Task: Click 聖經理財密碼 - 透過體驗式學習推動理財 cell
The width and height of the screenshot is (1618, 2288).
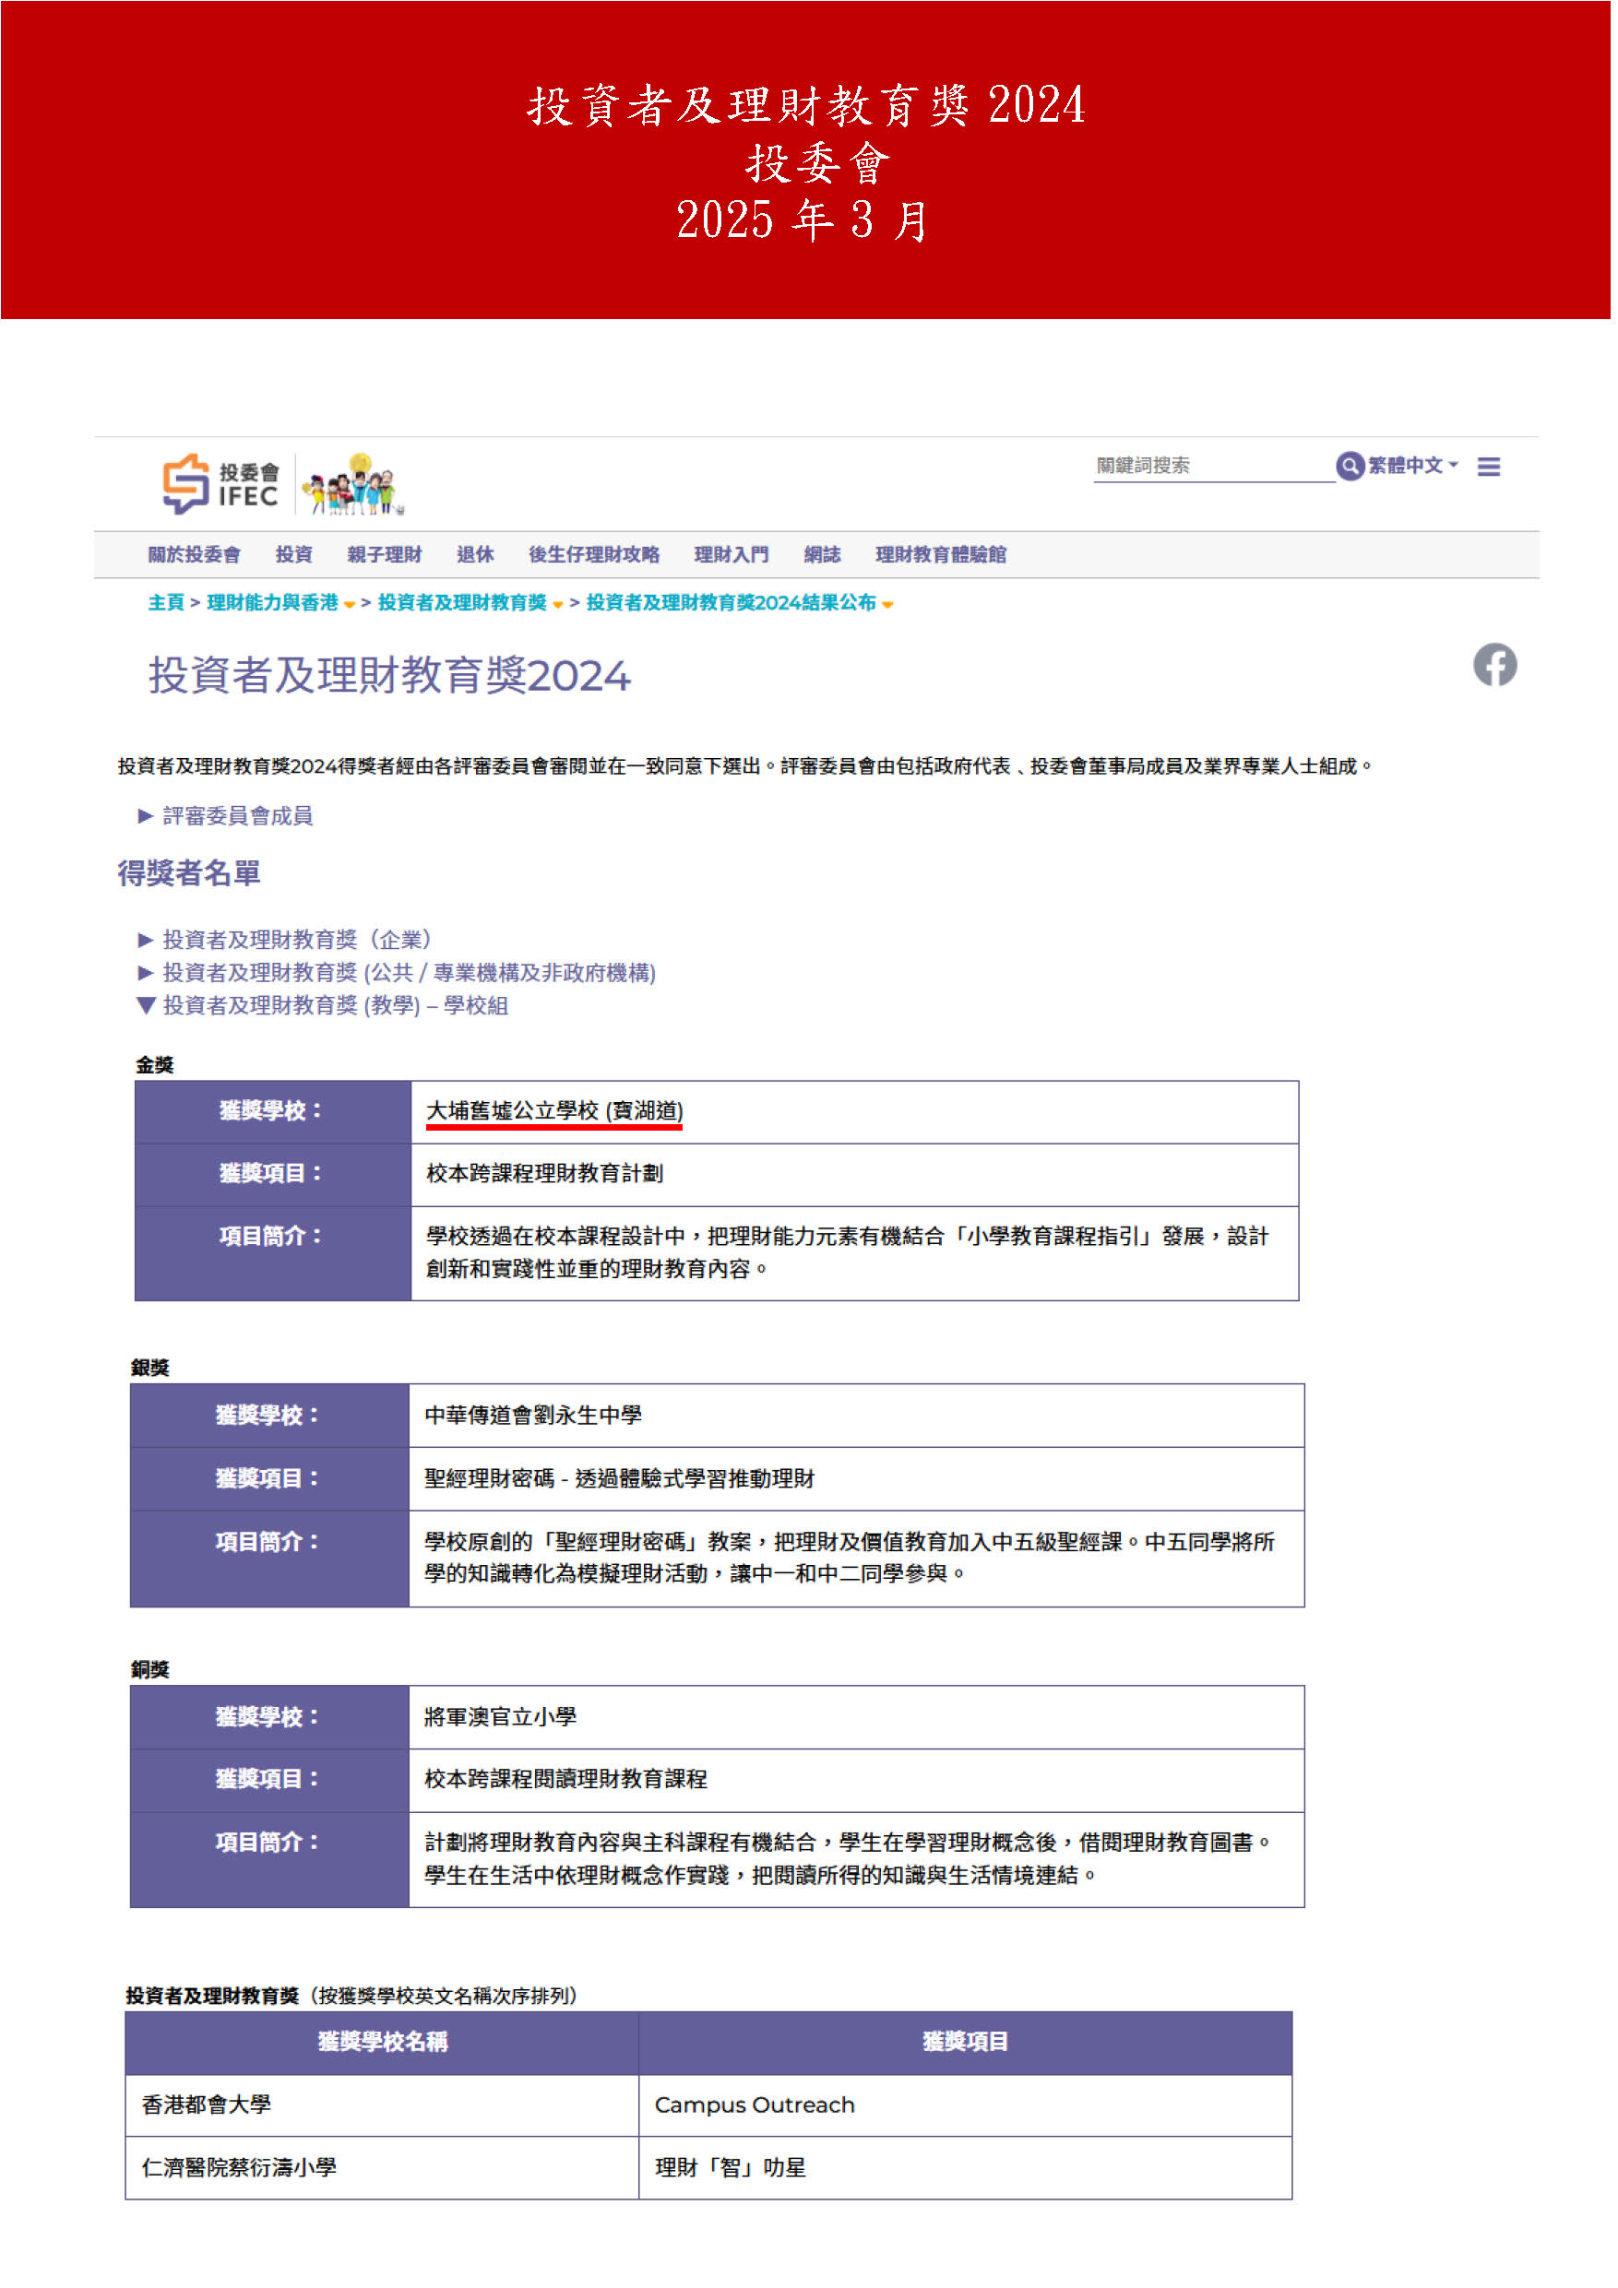Action: [856, 1477]
